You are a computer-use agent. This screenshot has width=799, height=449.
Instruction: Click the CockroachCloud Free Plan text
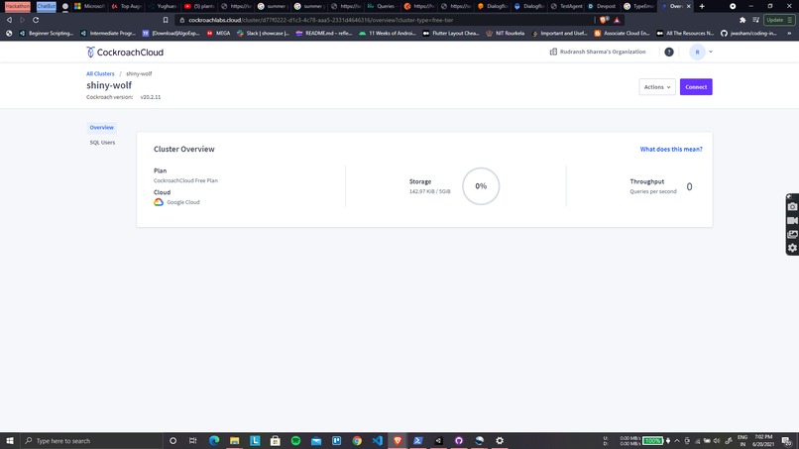pos(185,180)
